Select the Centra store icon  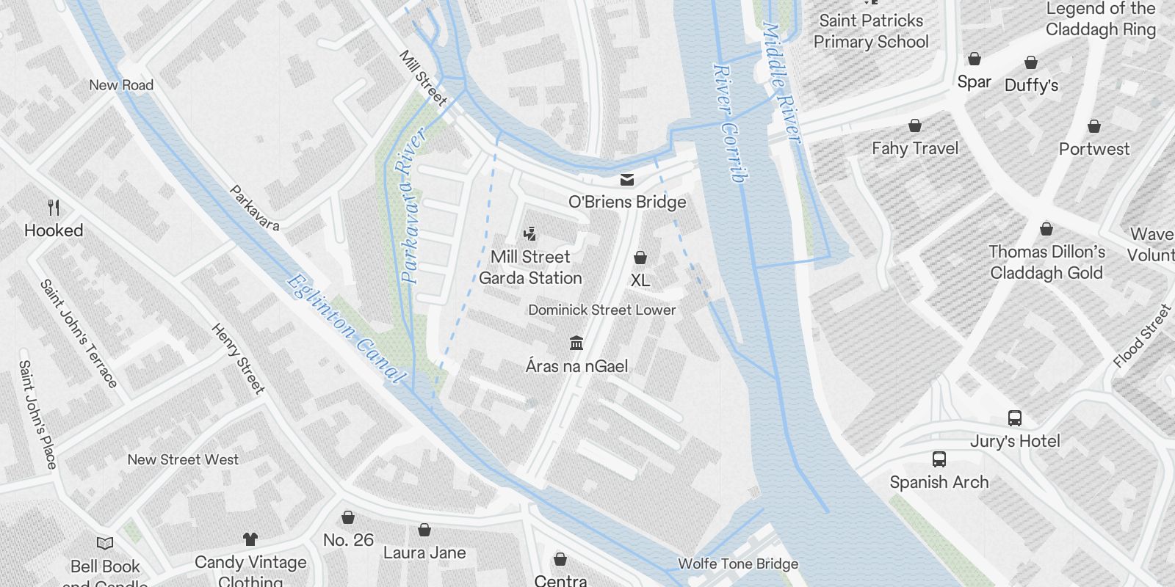pyautogui.click(x=560, y=559)
